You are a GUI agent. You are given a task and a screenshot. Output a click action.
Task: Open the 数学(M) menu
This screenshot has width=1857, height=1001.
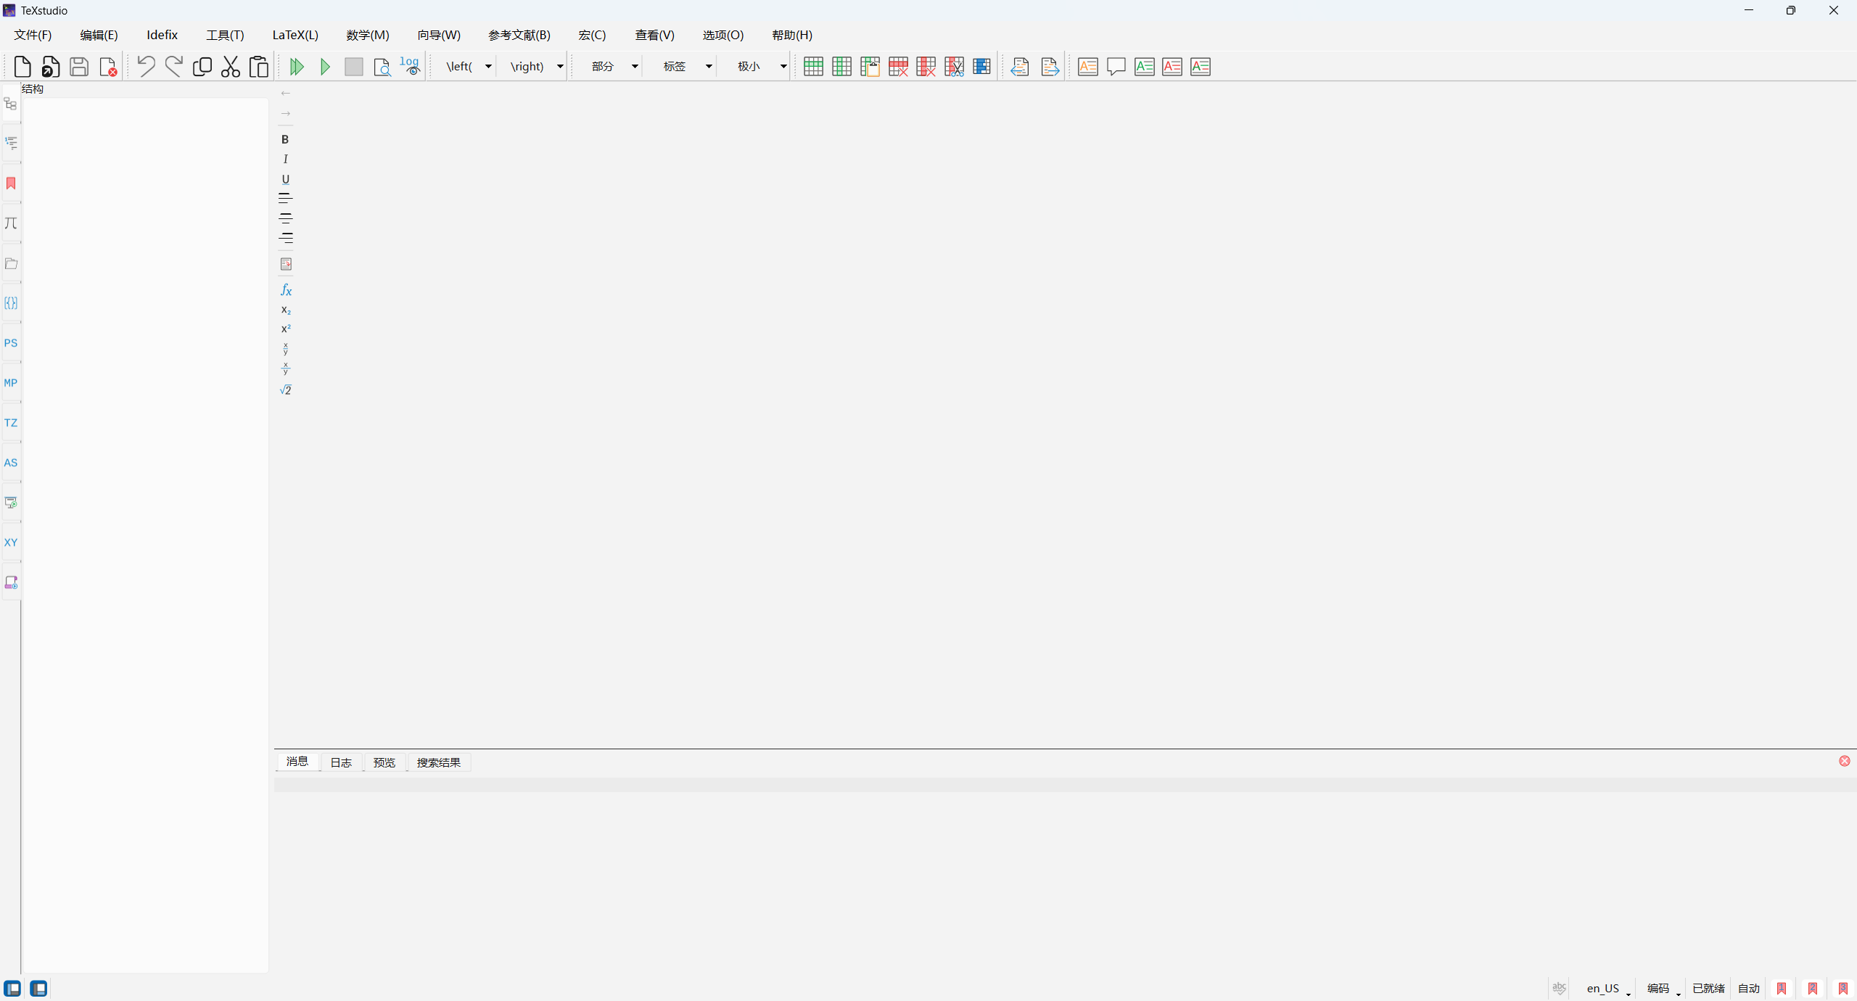click(368, 35)
